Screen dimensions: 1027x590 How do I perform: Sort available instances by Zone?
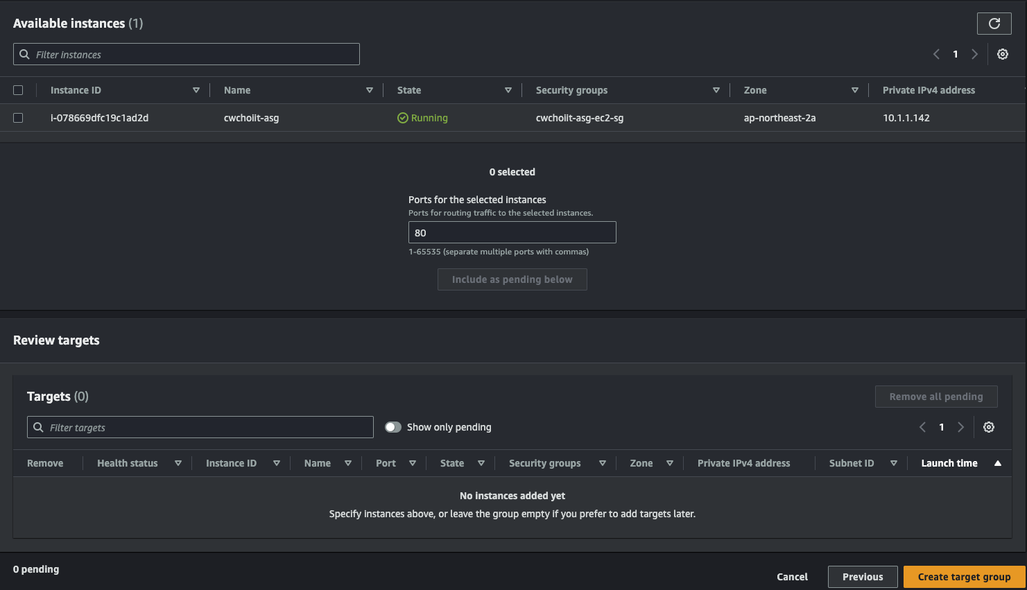point(855,90)
